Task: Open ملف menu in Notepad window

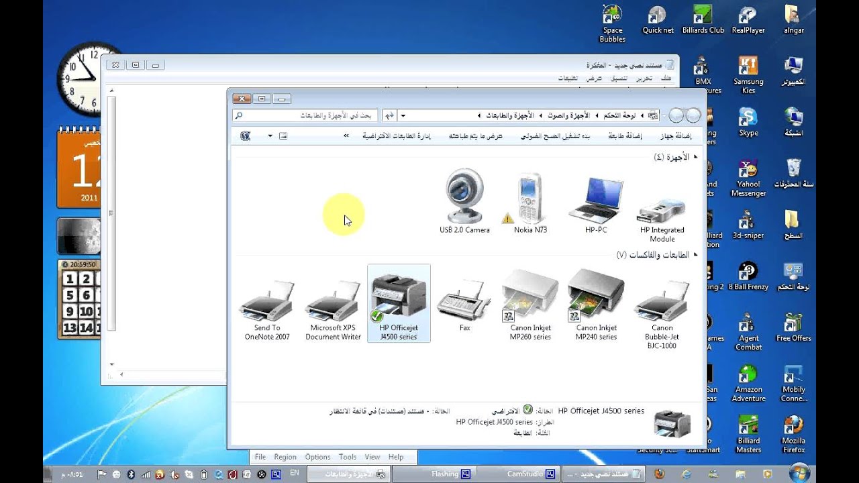Action: [666, 78]
